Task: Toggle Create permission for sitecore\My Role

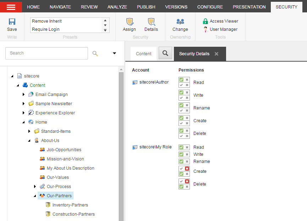Action: [184, 171]
